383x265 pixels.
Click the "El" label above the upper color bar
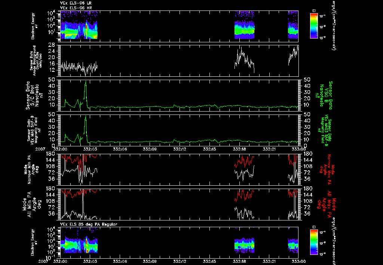[x=314, y=11]
